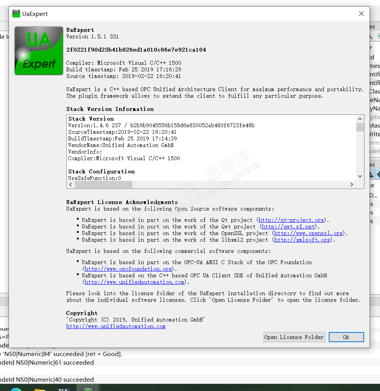Click the stack info scroll-up arrow
This screenshot has height=391, width=380.
click(x=360, y=119)
